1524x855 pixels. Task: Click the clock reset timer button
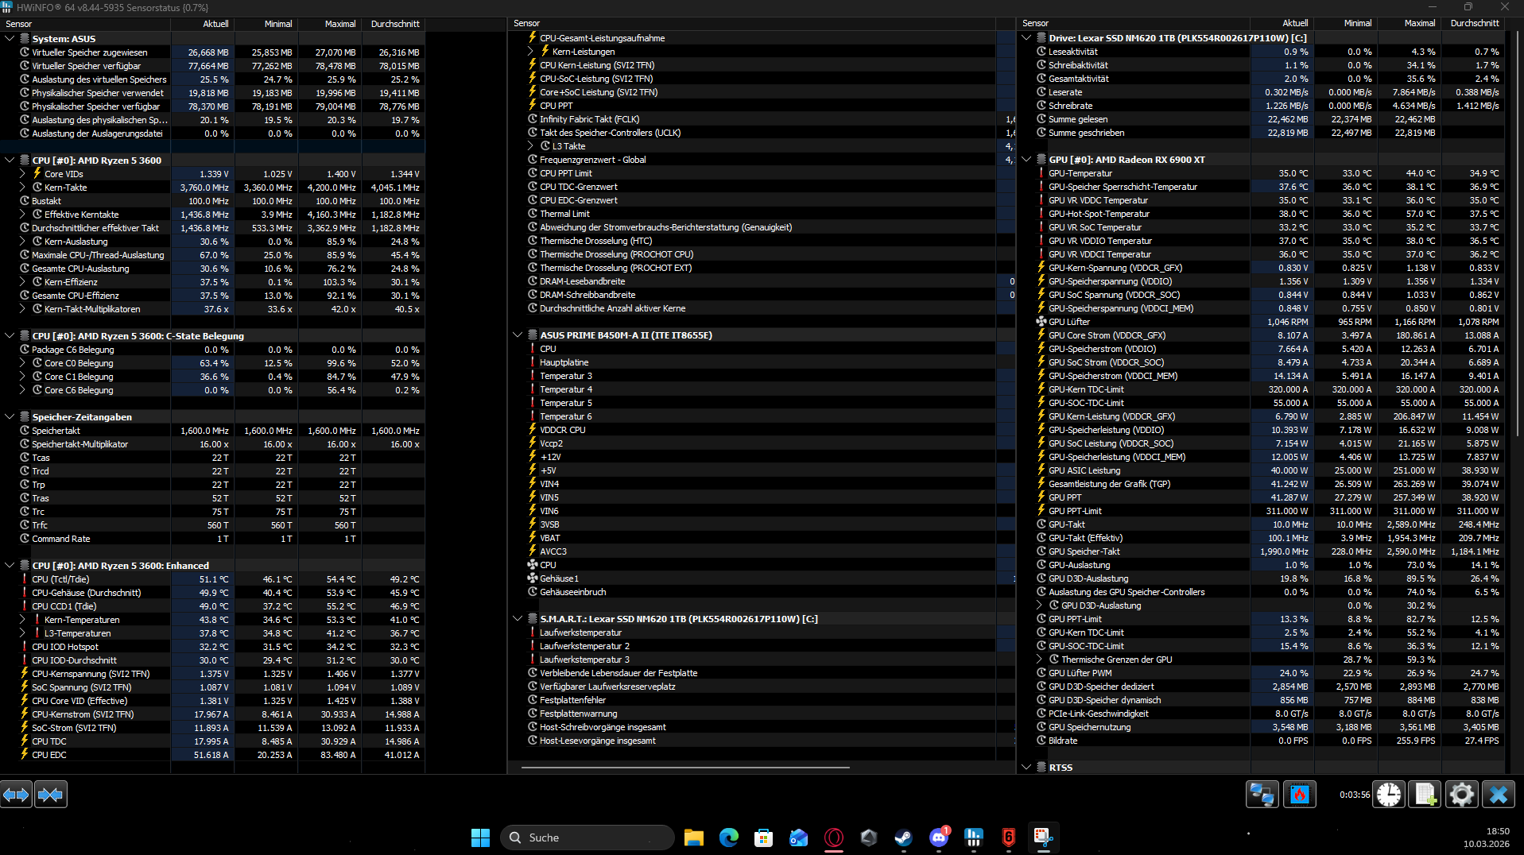[1389, 795]
